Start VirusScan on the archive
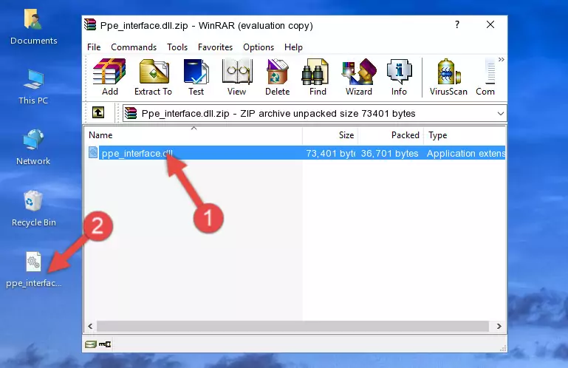 click(448, 78)
